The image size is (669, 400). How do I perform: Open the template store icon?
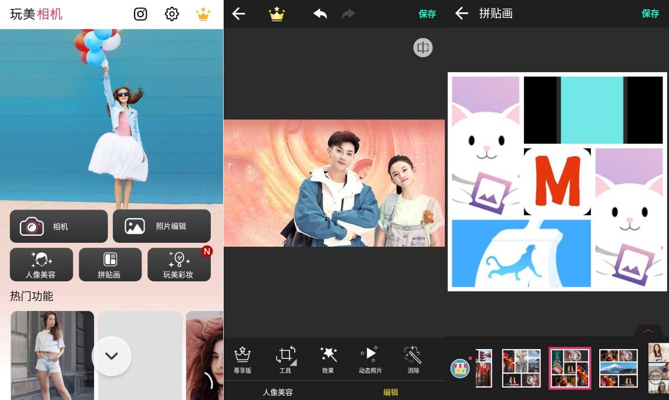[460, 368]
